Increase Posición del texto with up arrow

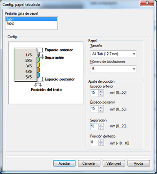(101, 141)
